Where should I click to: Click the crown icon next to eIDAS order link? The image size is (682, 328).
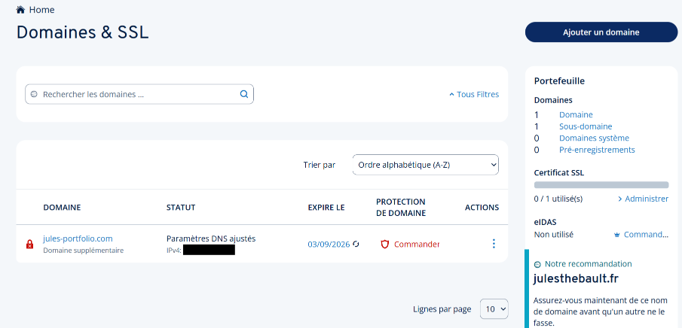[x=617, y=235]
